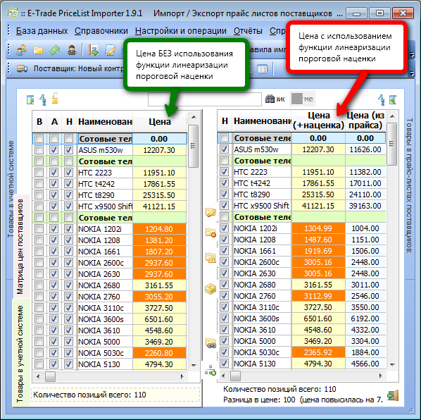Screen dimensions: 421x420
Task: Toggle column A checkbox for HTC 2223
Action: (x=54, y=172)
